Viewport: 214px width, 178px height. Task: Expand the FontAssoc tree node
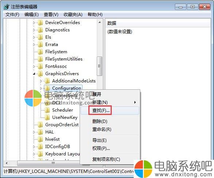[34, 66]
